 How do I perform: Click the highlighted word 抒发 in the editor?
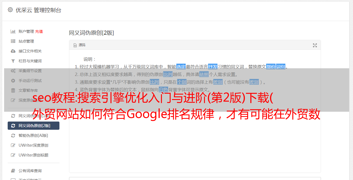pyautogui.click(x=213, y=67)
